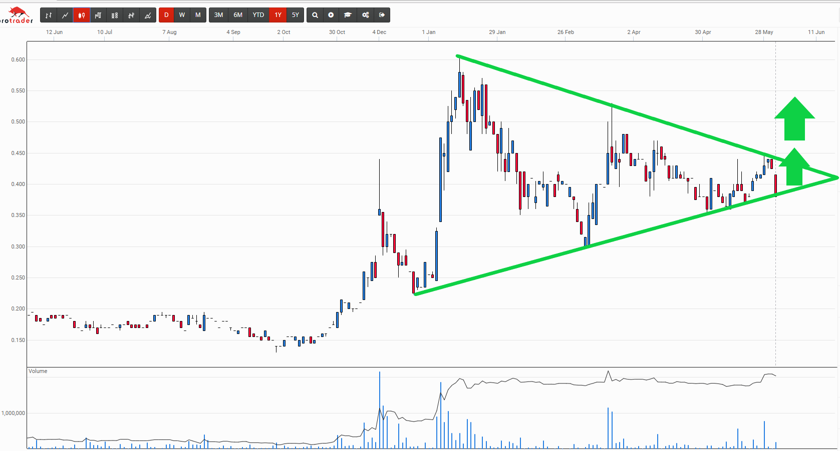This screenshot has height=451, width=840.
Task: Open chart settings gears icon
Action: (366, 15)
